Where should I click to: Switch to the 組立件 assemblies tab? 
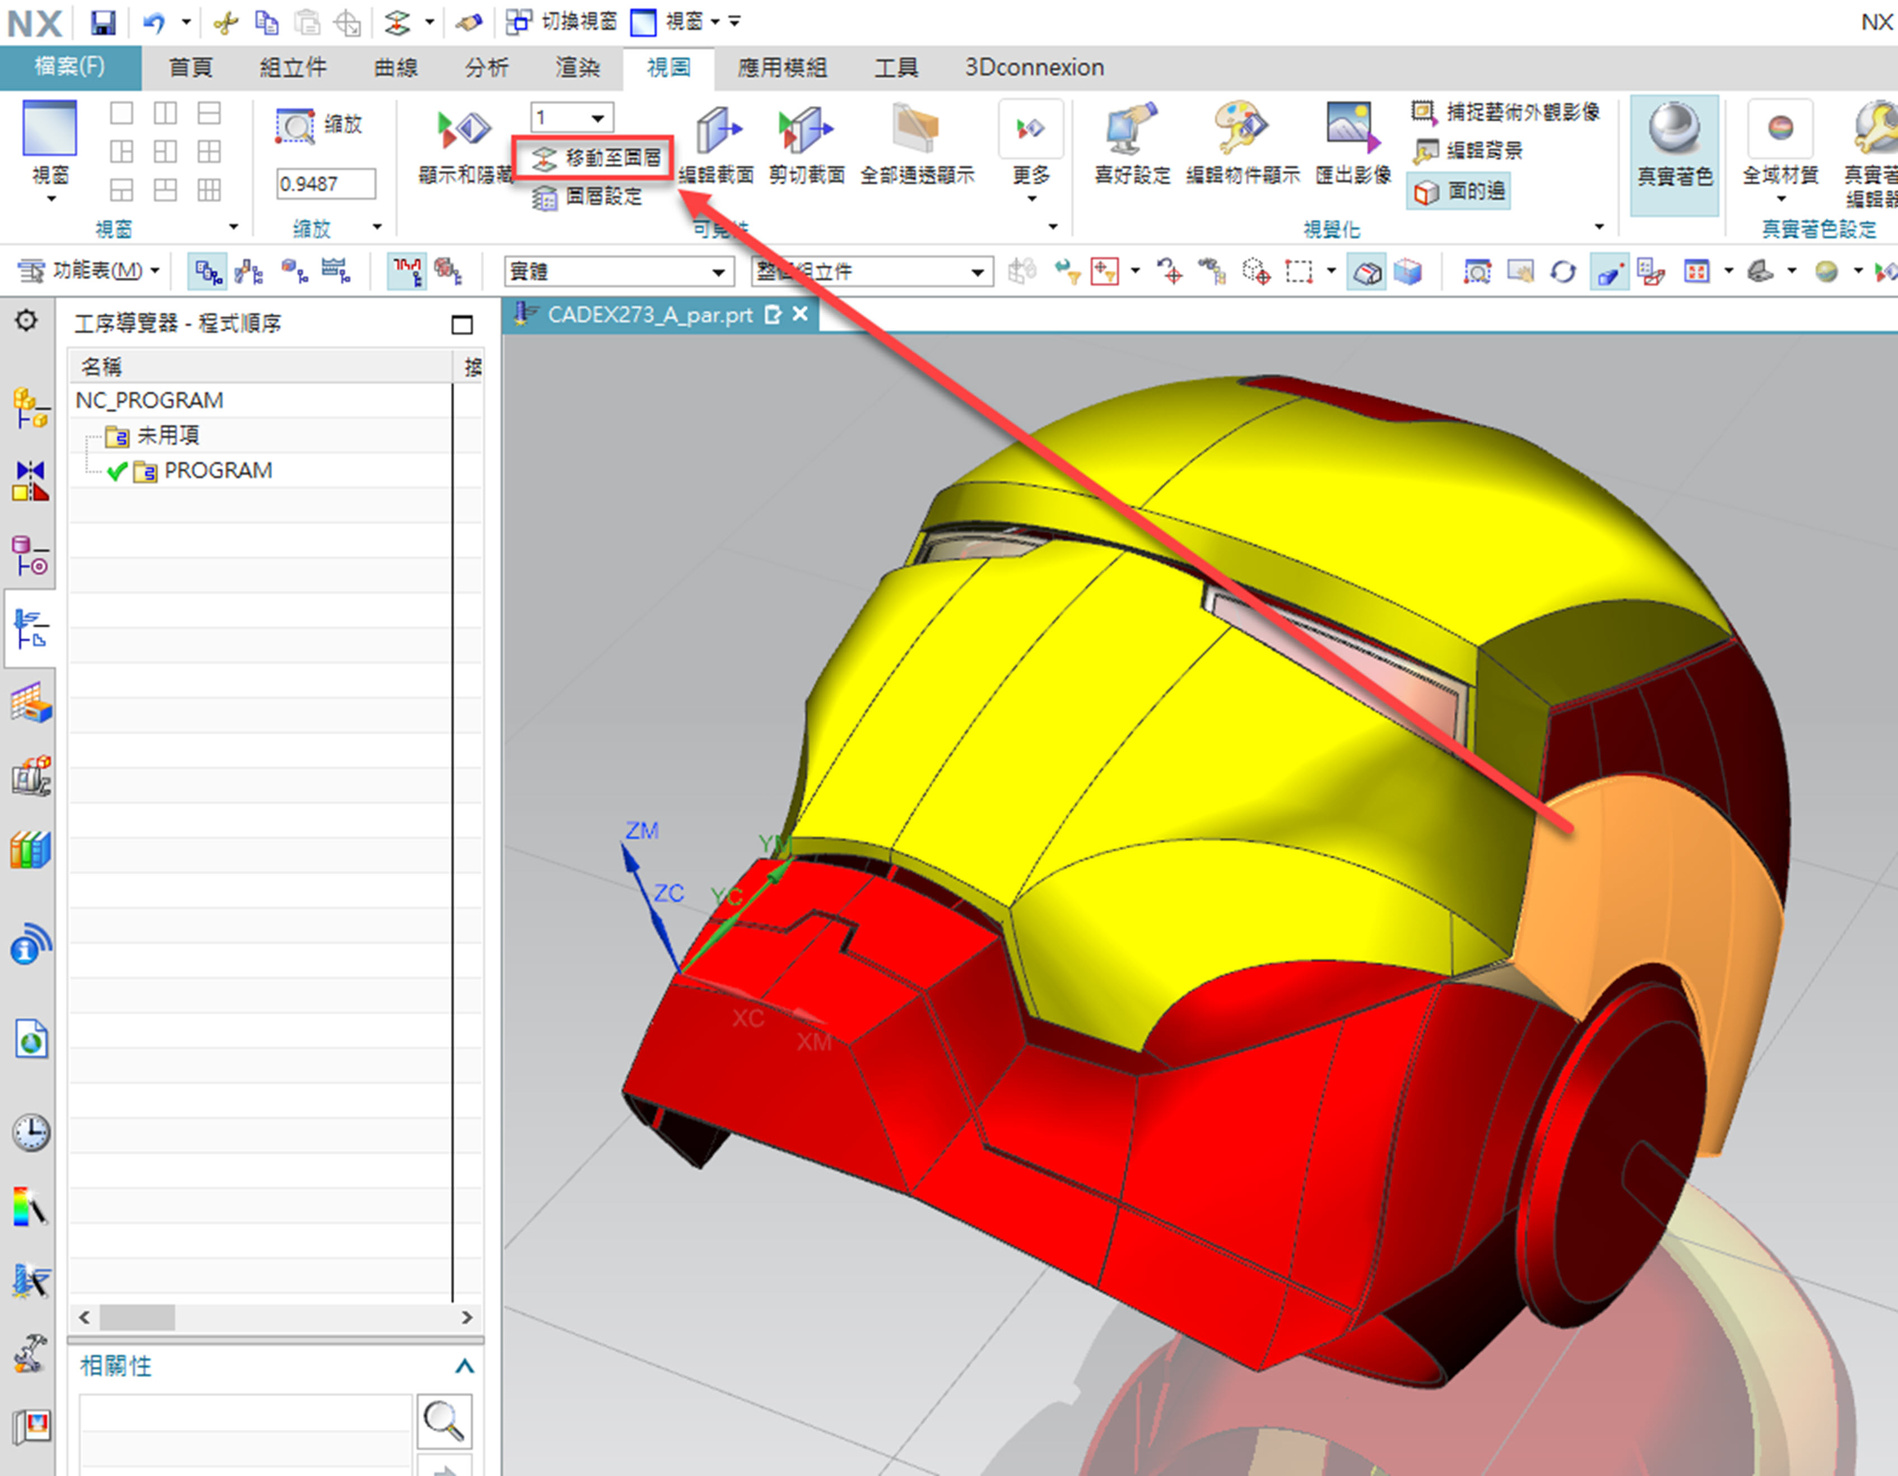293,68
